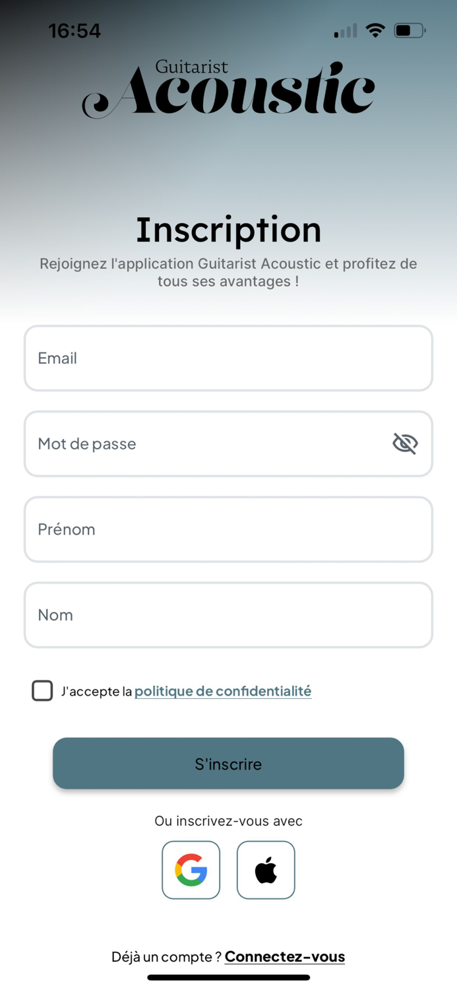Screen dimensions: 457x990
Task: Tap the "Ou inscrivez-vous avec" text
Action: pos(228,821)
